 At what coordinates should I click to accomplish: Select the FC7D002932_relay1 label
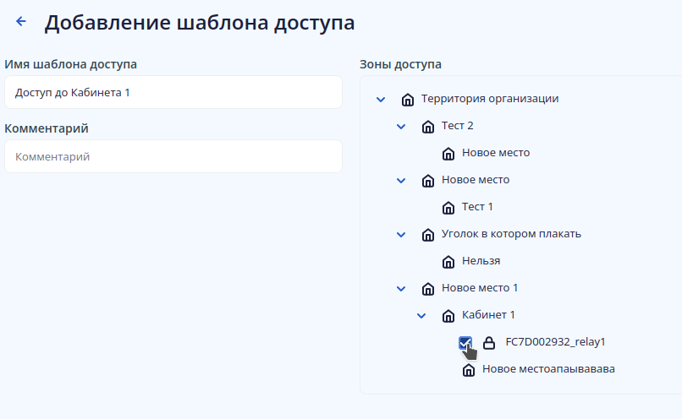point(556,342)
